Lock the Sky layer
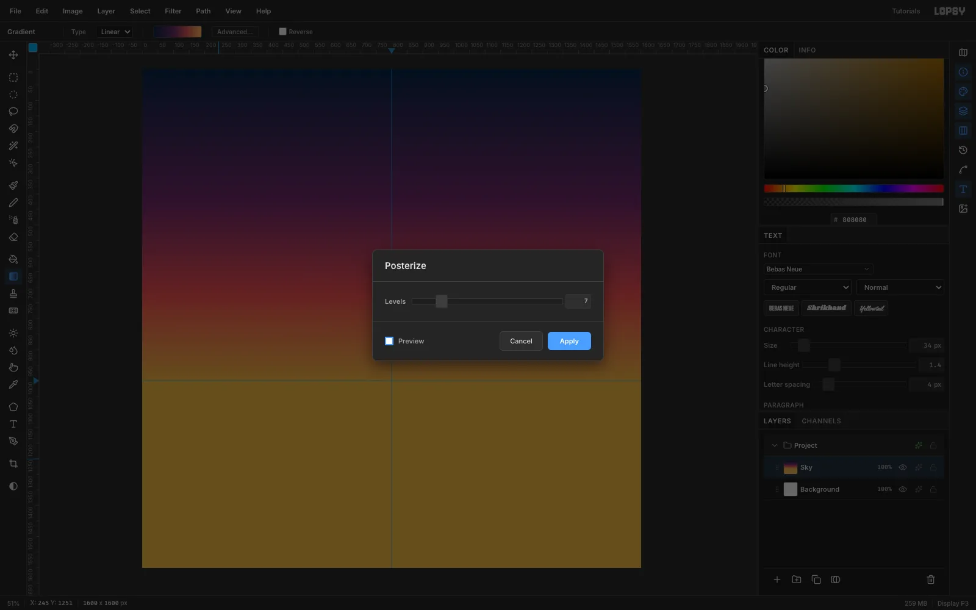 [x=933, y=467]
